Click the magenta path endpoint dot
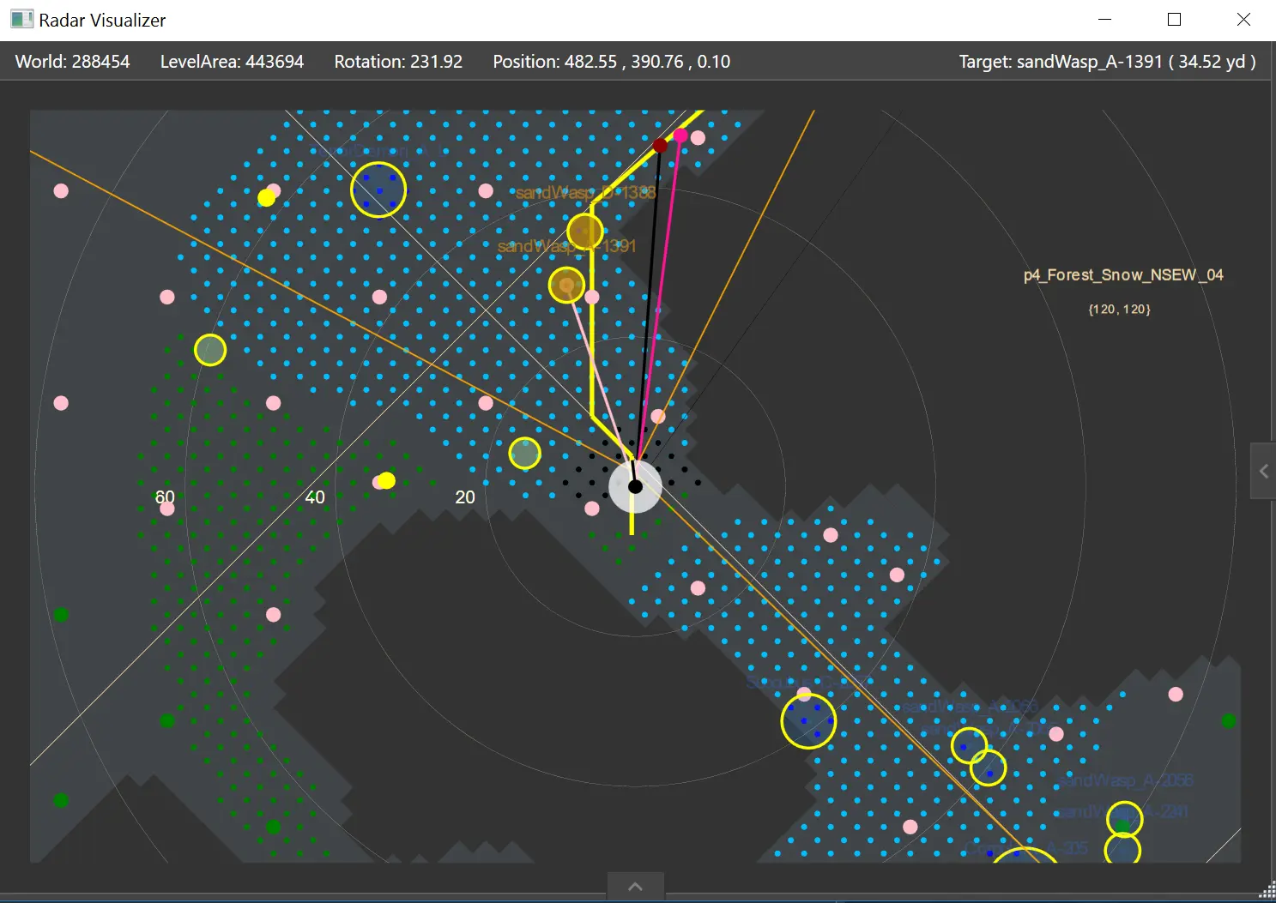The image size is (1276, 903). [x=680, y=135]
